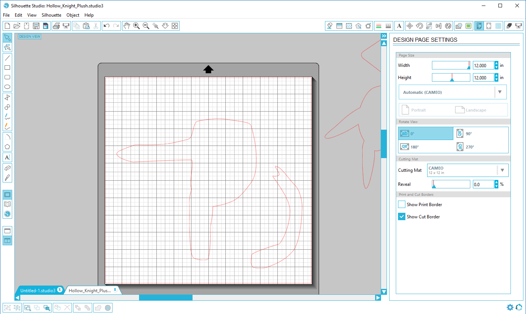Open the Edit menu
This screenshot has height=314, width=526.
[x=18, y=15]
